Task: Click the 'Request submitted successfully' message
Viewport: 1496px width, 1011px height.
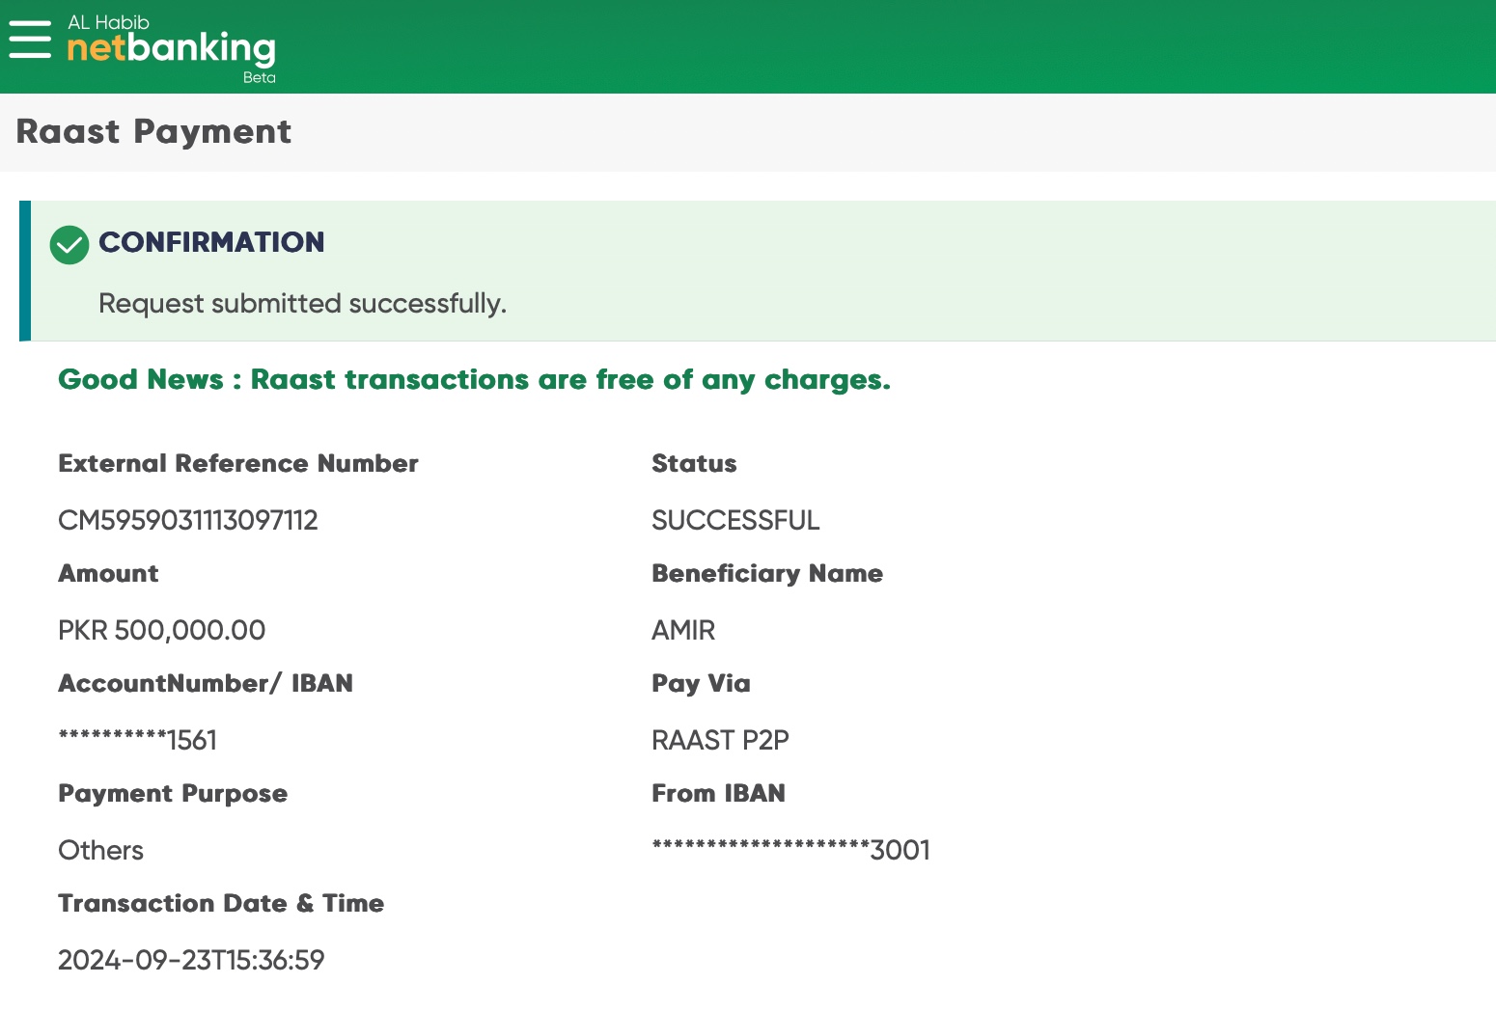Action: [x=302, y=304]
